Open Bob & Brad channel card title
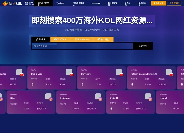The width and height of the screenshot is (184, 138). click(x=37, y=74)
